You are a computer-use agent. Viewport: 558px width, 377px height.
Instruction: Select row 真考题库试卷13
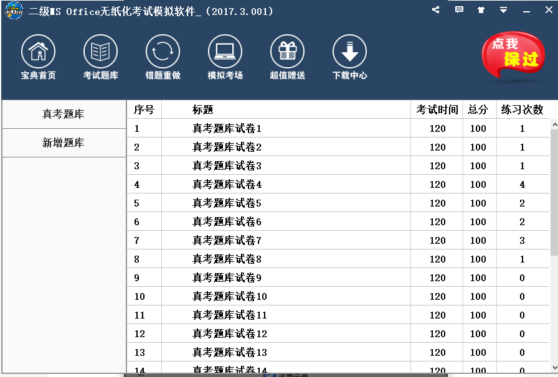click(338, 353)
